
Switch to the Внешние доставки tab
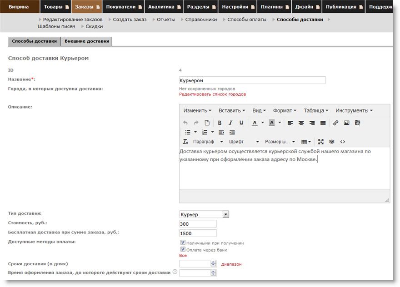[87, 41]
